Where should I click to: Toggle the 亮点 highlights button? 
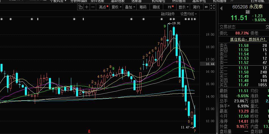point(104,7)
